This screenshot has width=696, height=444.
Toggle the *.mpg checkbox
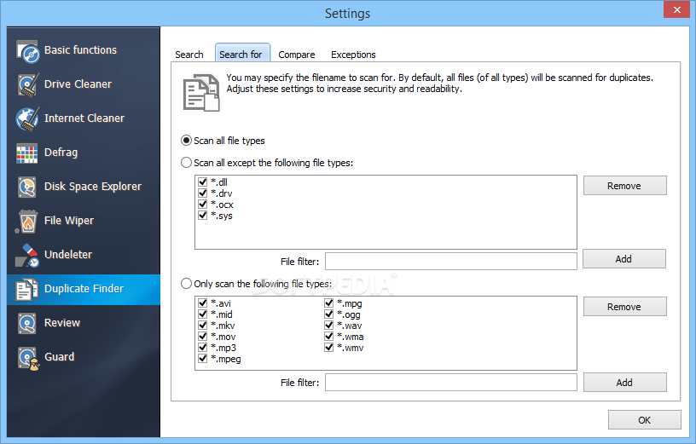click(x=329, y=303)
